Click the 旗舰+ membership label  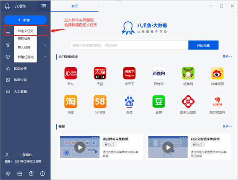8,161
